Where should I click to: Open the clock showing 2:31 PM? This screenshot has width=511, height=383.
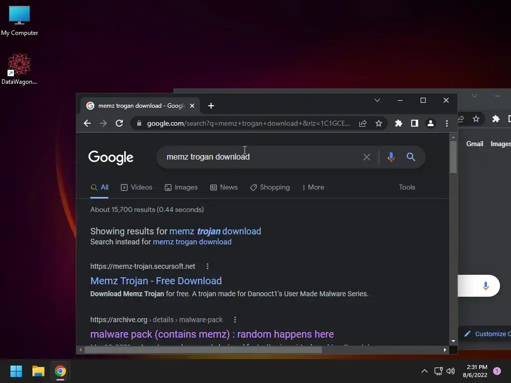(x=475, y=371)
